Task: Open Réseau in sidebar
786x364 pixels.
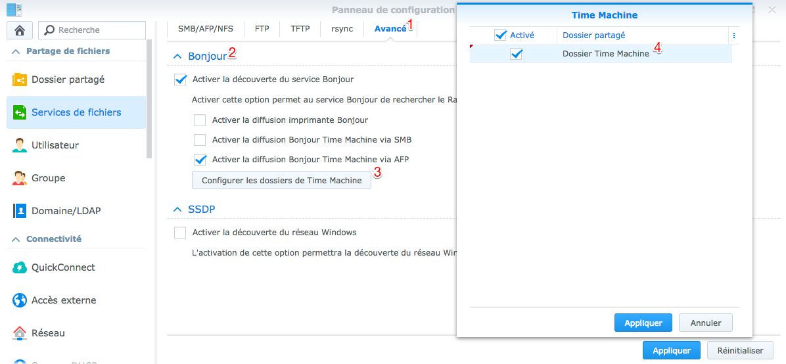Action: tap(76, 333)
